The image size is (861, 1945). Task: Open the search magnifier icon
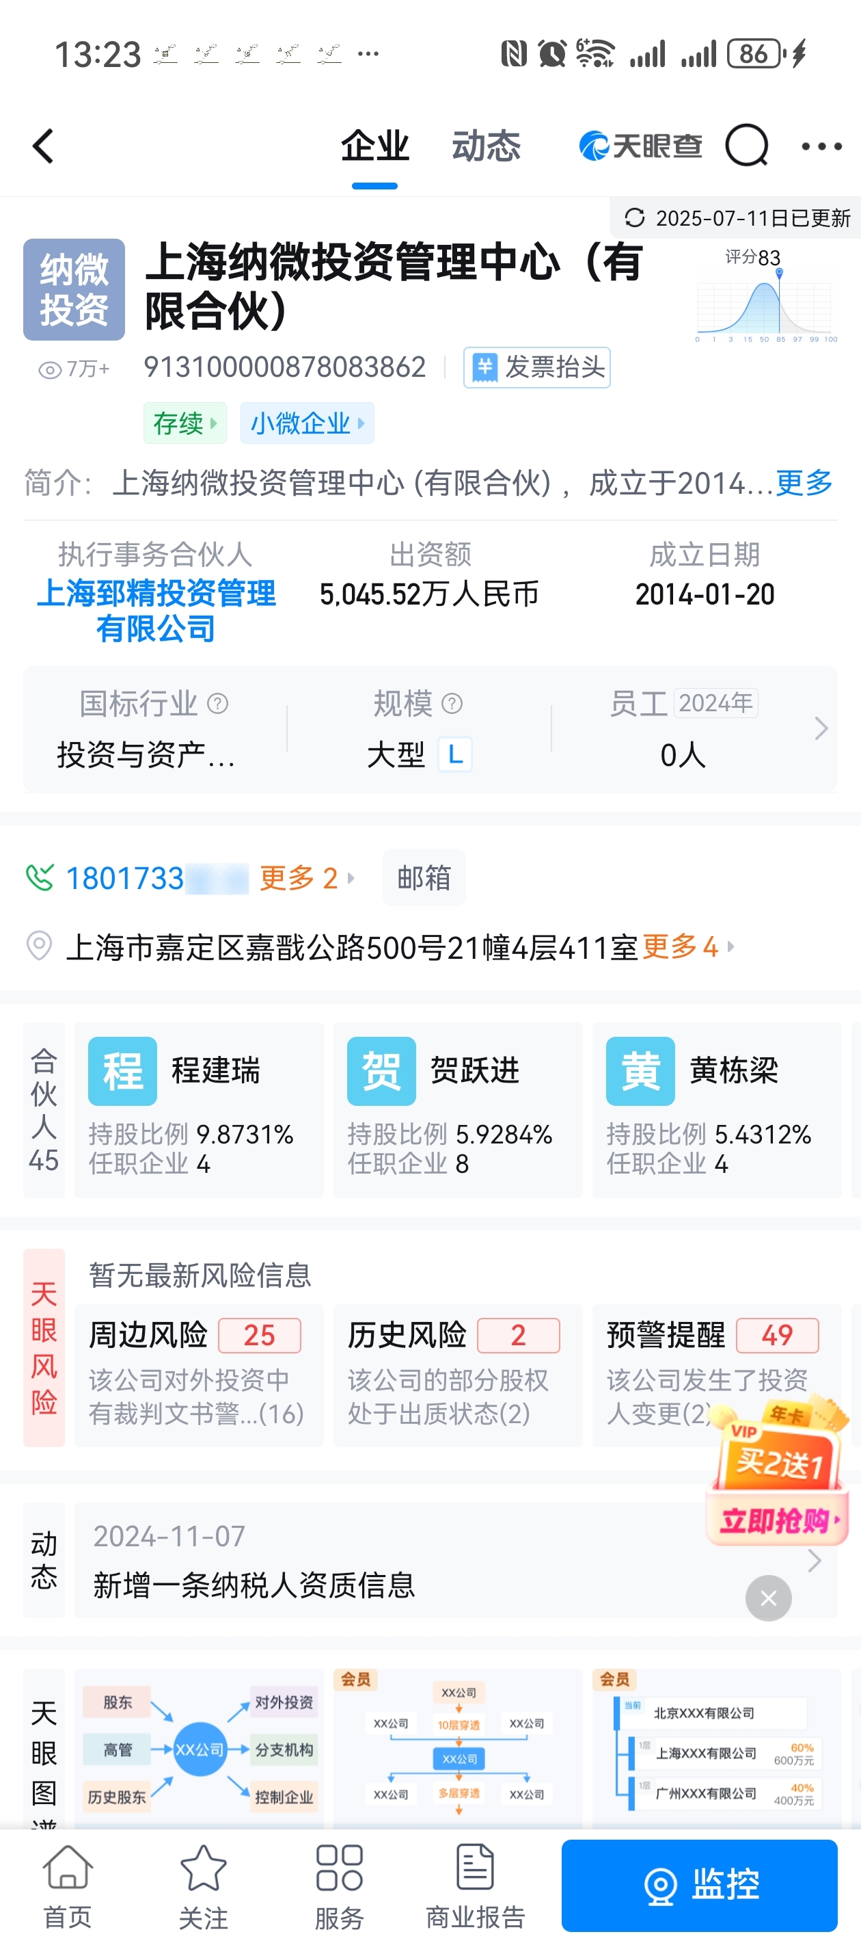tap(746, 145)
